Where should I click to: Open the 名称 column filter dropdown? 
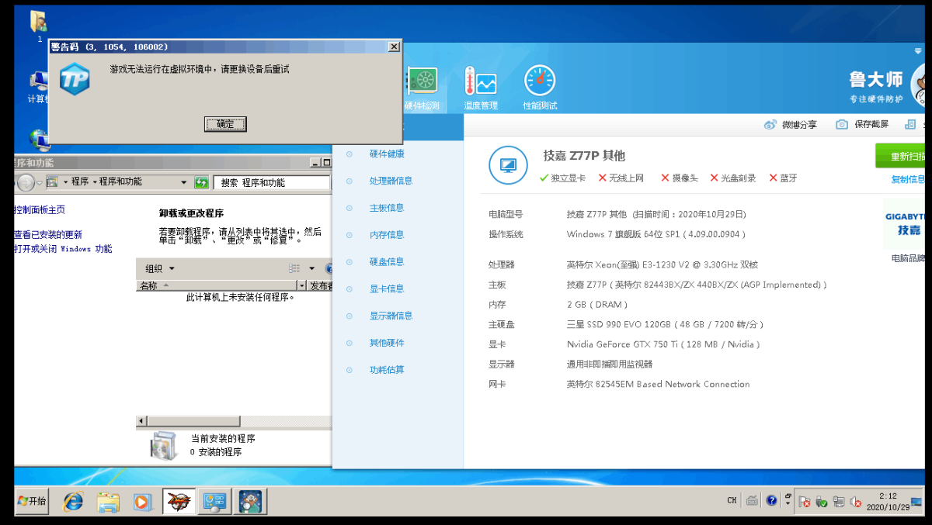tap(302, 285)
